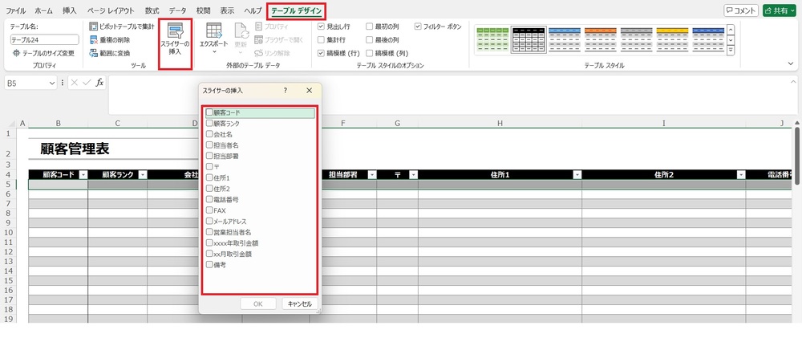Screen dimensions: 802x338
Task: Click the 重複の削除 tool icon
Action: pos(94,39)
